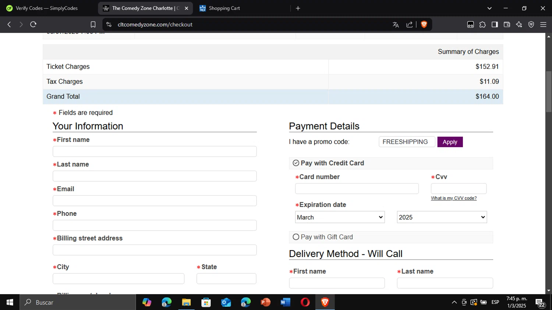The width and height of the screenshot is (552, 310).
Task: Click the Billing street address field
Action: click(155, 250)
